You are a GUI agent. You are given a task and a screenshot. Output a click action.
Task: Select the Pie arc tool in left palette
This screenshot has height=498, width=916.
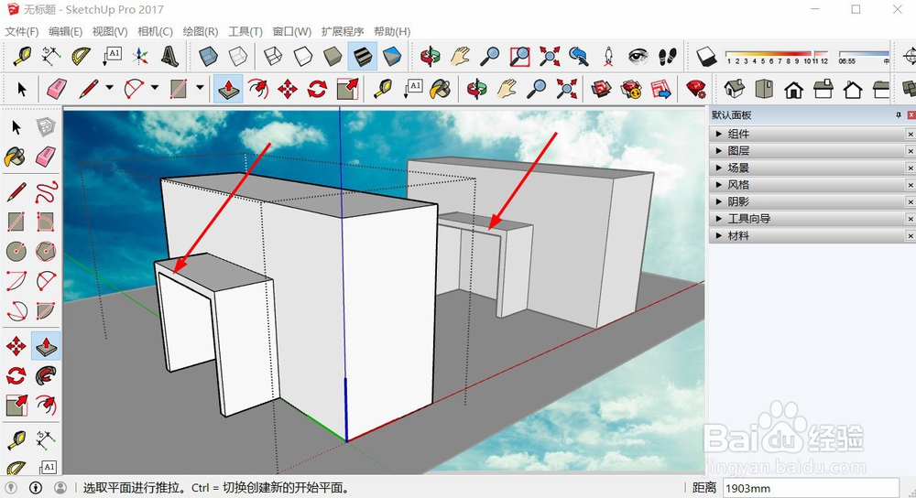coord(46,310)
